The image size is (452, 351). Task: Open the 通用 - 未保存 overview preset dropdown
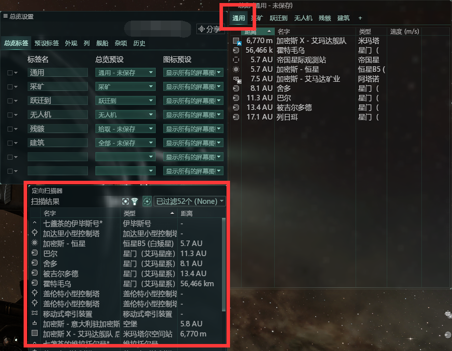(126, 73)
